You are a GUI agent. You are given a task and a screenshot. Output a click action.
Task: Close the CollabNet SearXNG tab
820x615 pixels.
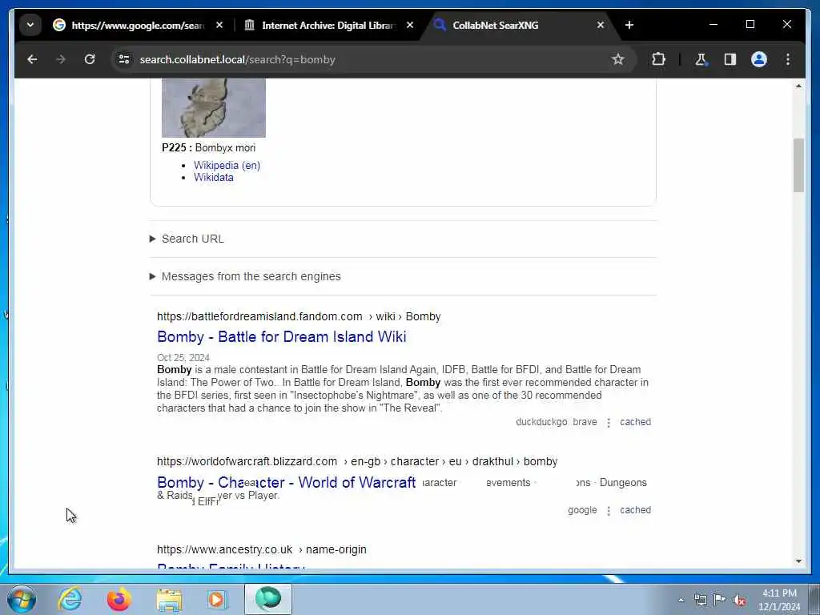click(601, 25)
